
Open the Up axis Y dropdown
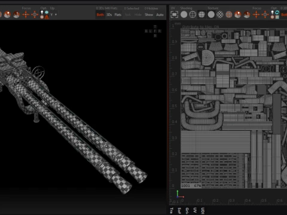click(54, 15)
